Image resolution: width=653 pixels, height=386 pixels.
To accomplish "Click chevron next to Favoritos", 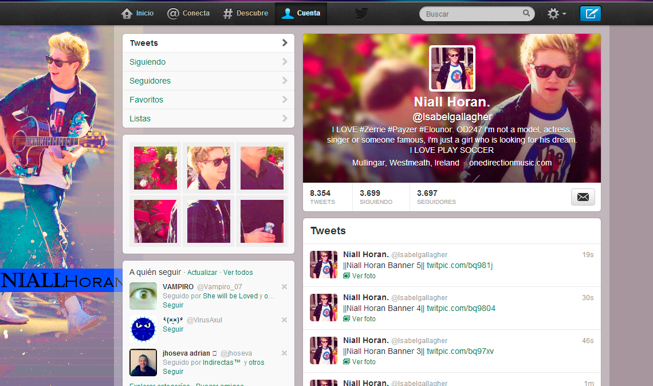I will click(x=285, y=100).
